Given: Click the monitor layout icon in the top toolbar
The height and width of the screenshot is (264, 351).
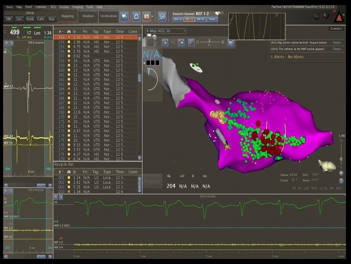Looking at the screenshot, I should coord(162,16).
